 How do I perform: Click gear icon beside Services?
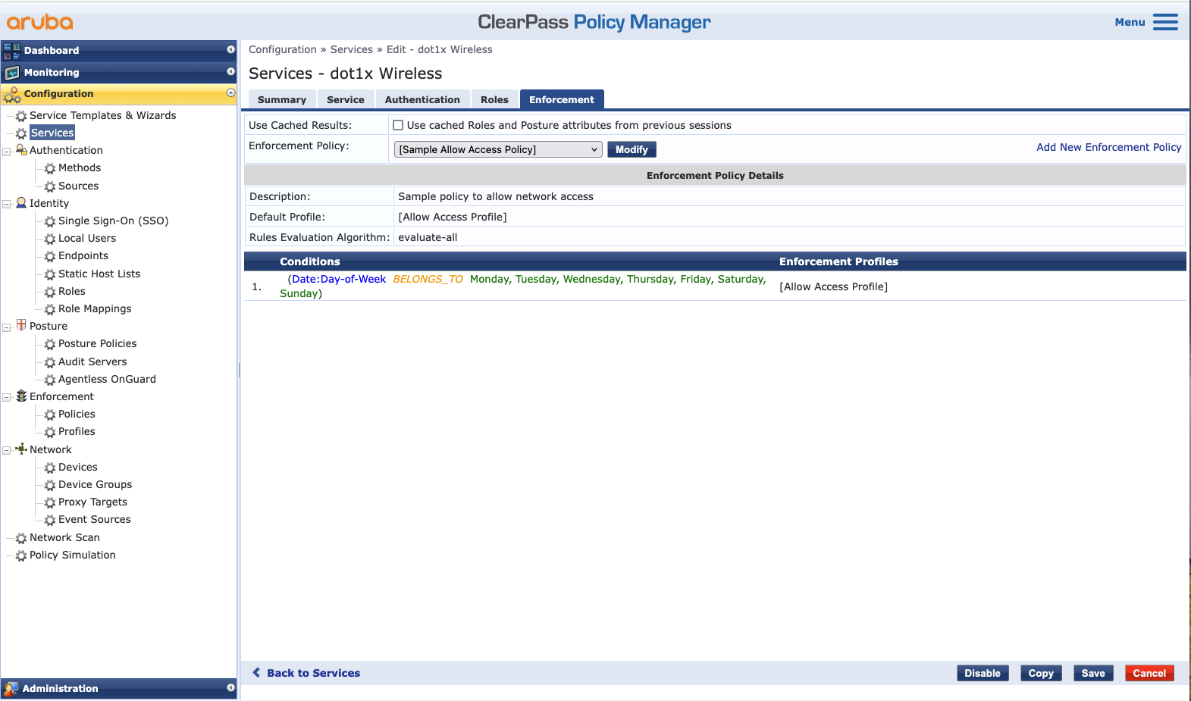[x=21, y=133]
